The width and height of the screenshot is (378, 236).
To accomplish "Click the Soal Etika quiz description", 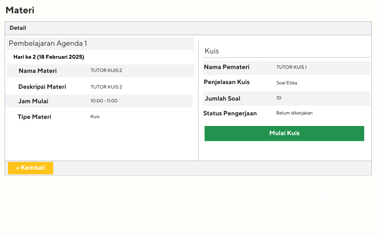I will (286, 83).
